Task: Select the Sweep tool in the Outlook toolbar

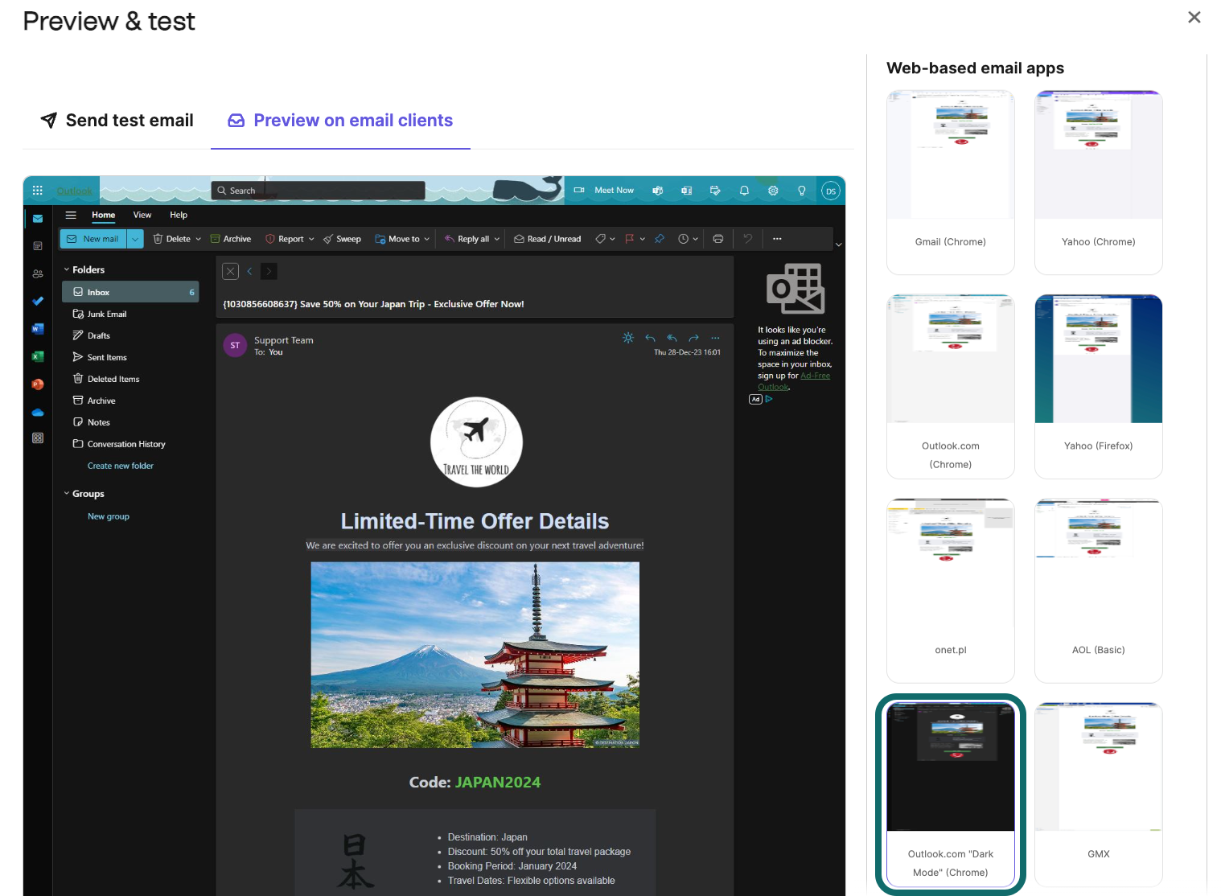Action: pyautogui.click(x=342, y=238)
